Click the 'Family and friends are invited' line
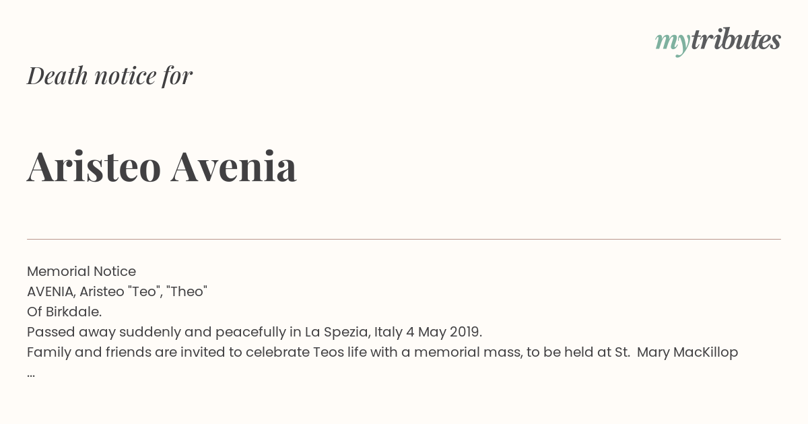 click(x=382, y=352)
